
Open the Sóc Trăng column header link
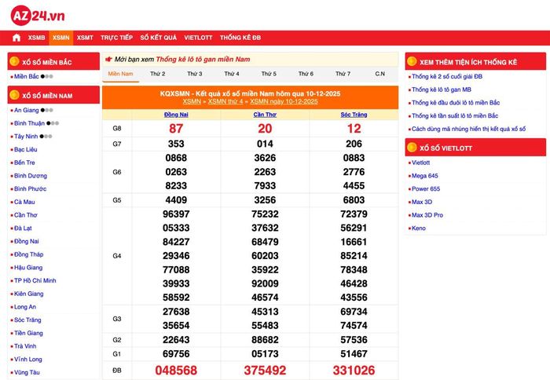354,115
